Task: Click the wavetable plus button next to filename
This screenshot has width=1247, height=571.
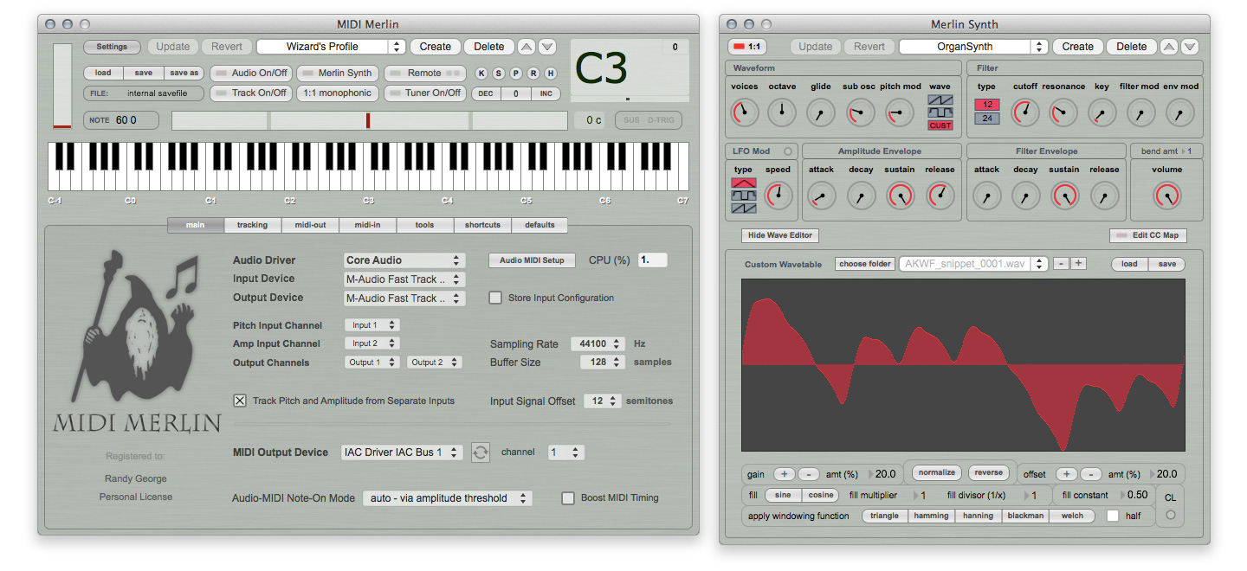Action: pyautogui.click(x=1078, y=264)
